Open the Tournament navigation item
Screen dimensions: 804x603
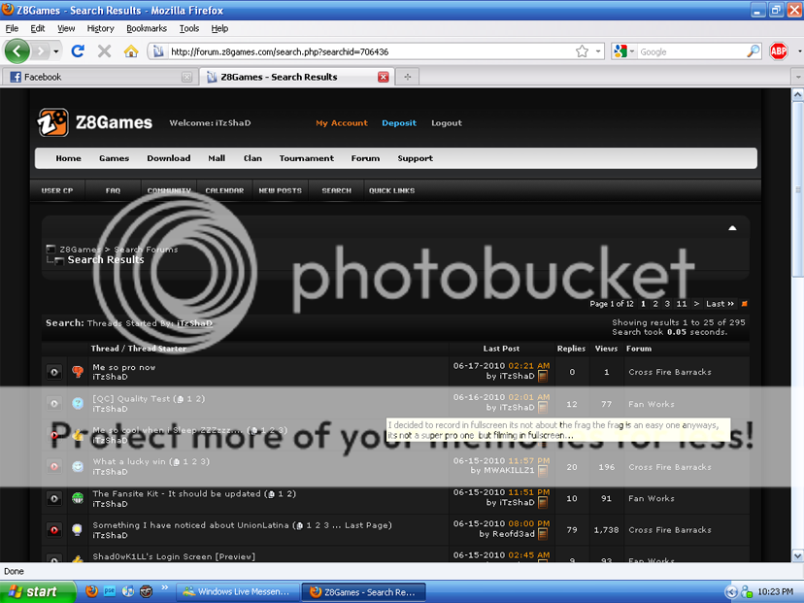coord(306,158)
